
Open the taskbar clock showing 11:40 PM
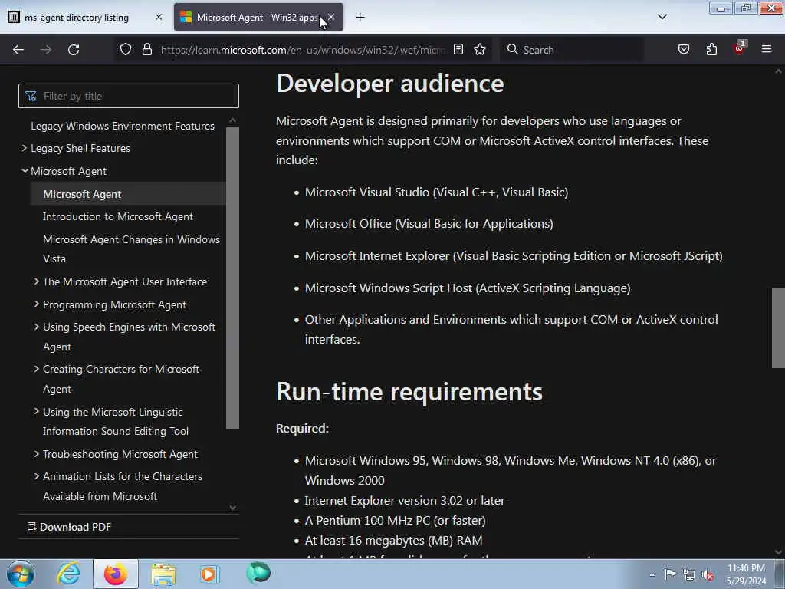[746, 574]
